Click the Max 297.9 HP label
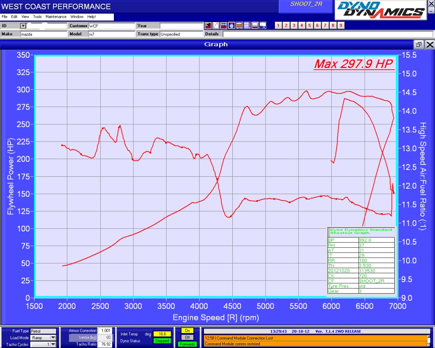This screenshot has height=348, width=435. click(x=354, y=64)
